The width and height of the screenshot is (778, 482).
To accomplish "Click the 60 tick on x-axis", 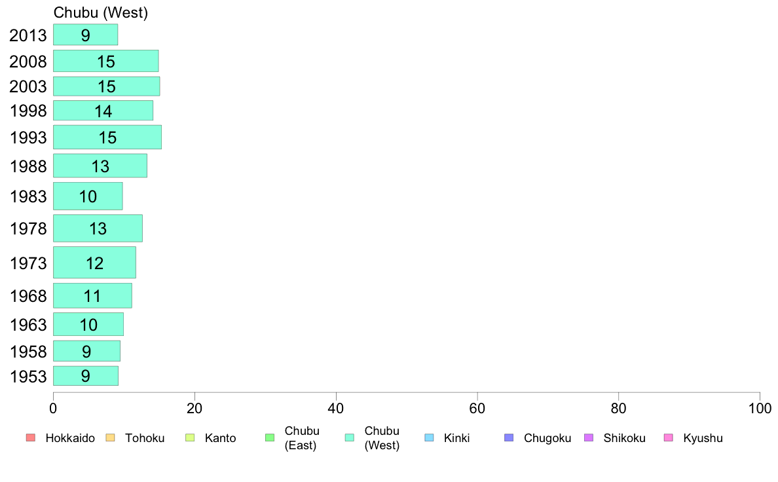I will (477, 409).
